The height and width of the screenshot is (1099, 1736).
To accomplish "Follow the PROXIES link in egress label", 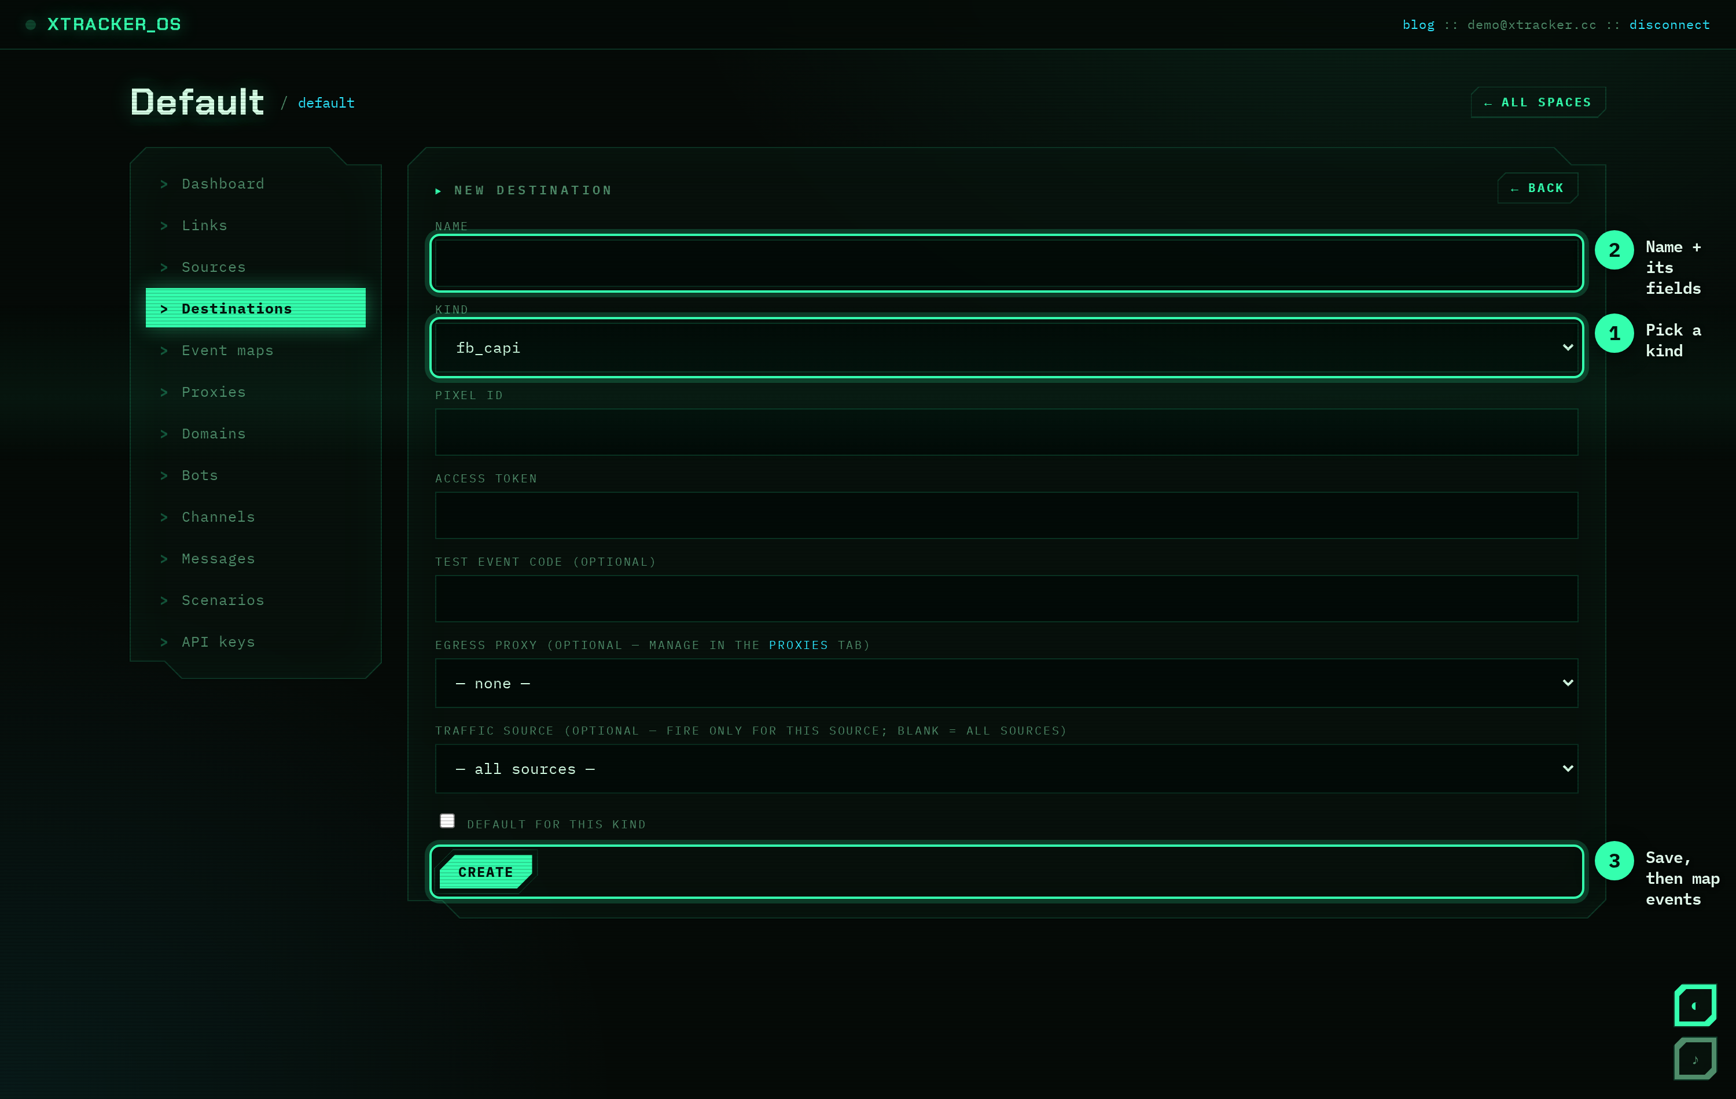I will [798, 645].
